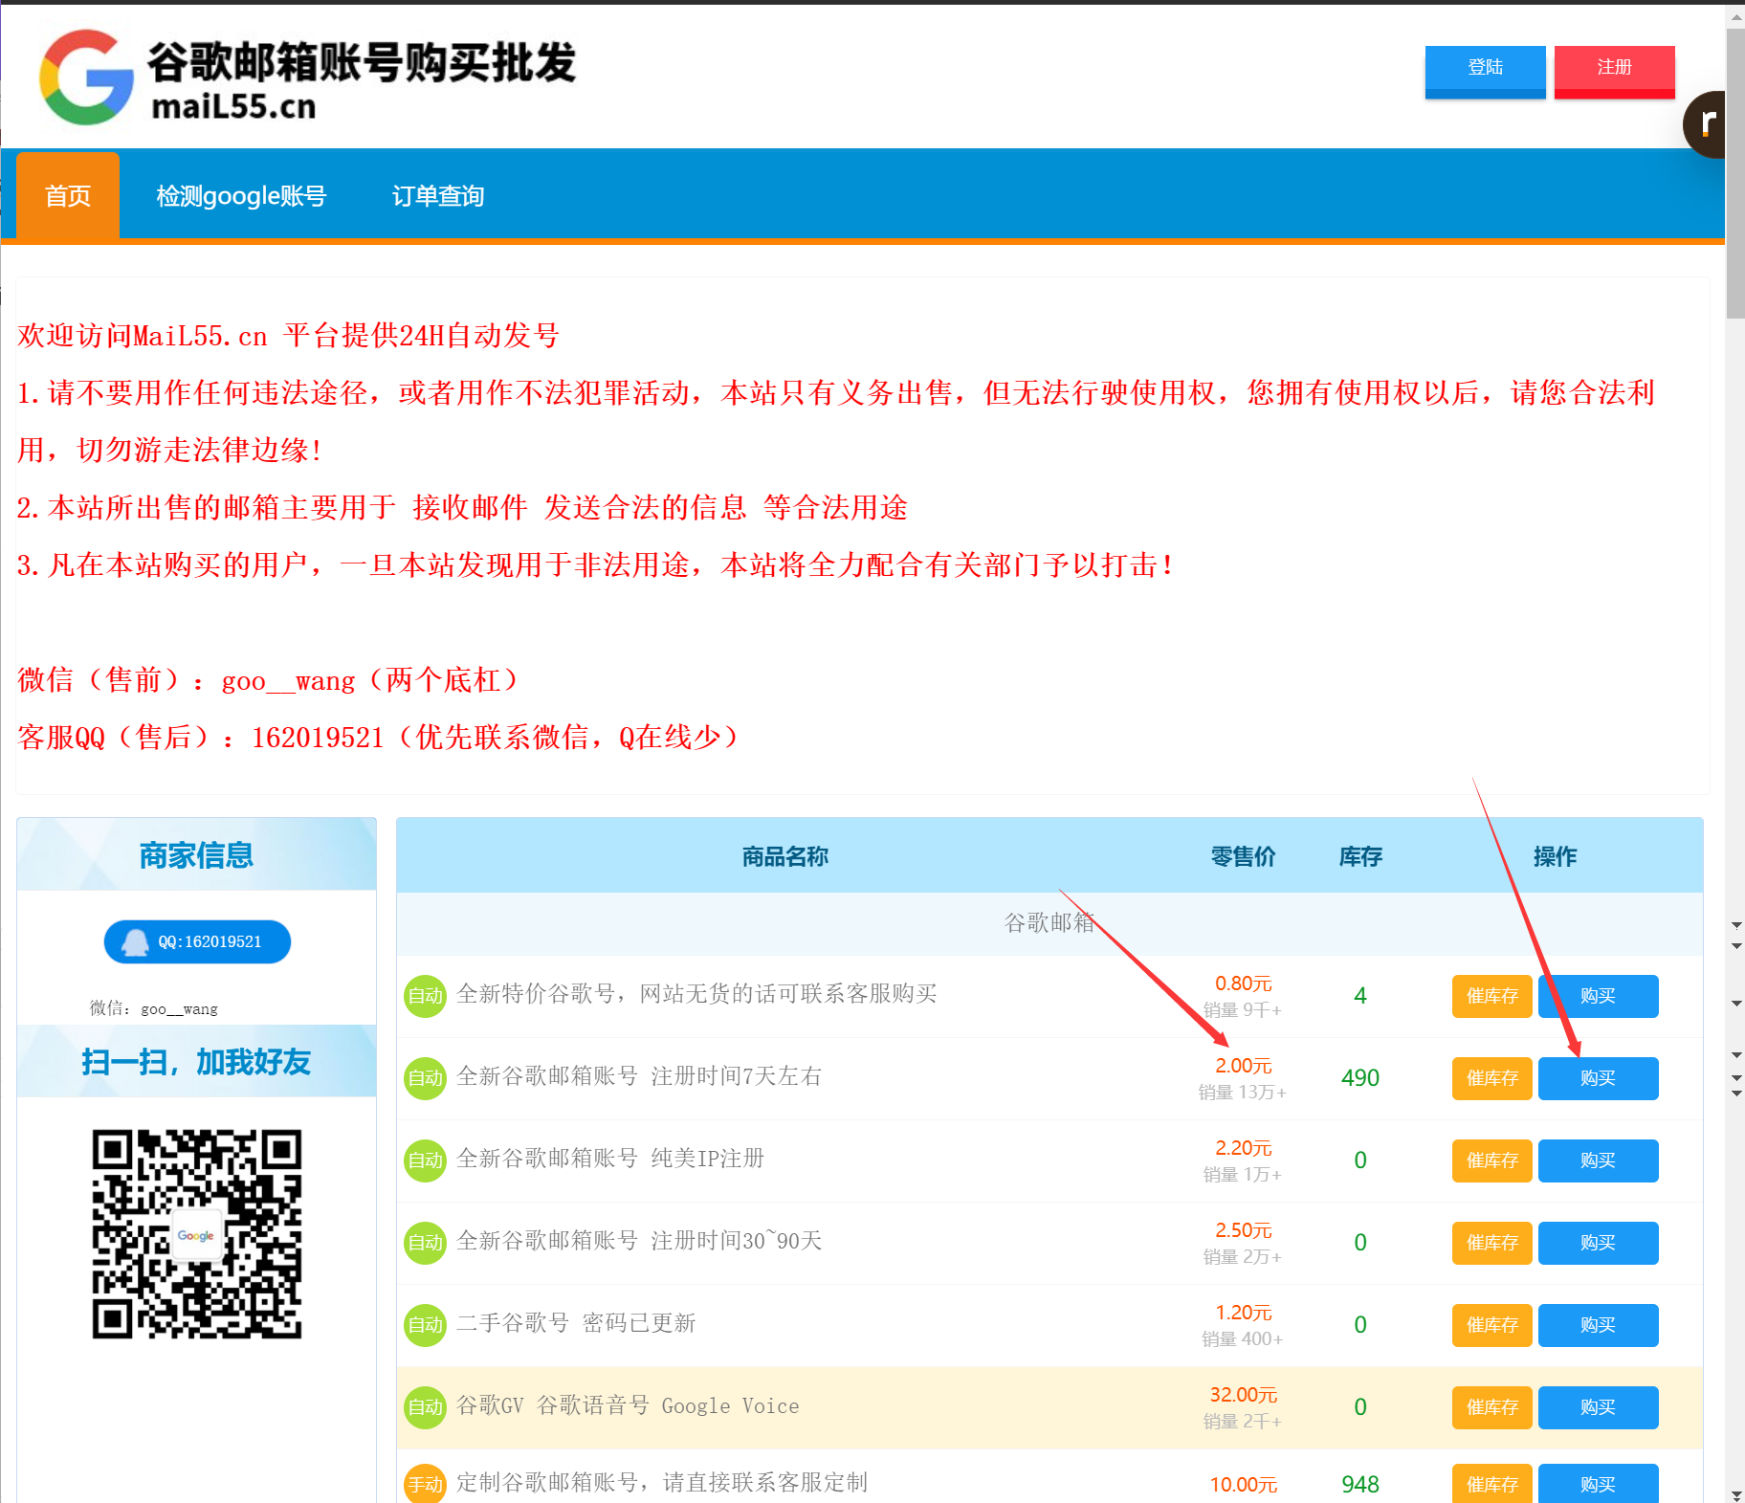
Task: Click the QQ:162019521 contact button
Action: [197, 941]
